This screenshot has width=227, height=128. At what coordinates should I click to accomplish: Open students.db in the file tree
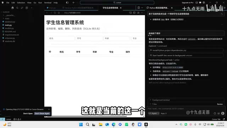pos(10,41)
